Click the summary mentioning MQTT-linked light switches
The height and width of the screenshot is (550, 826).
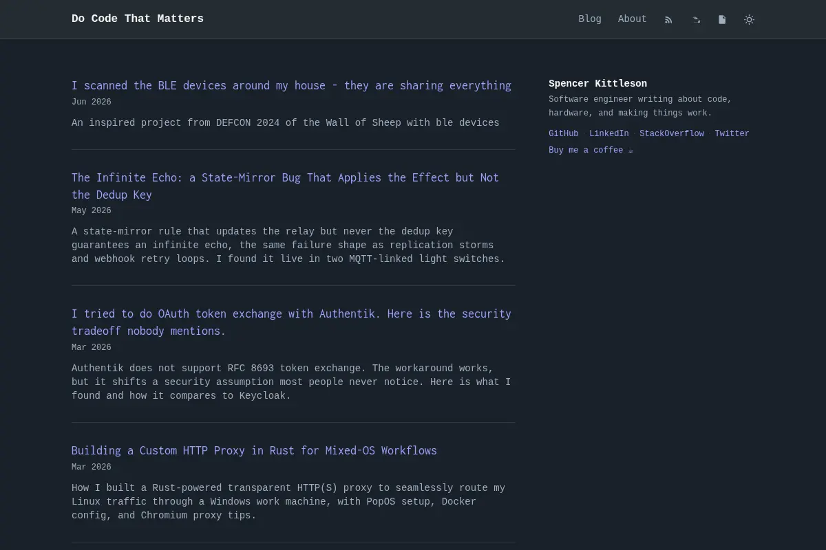point(288,245)
